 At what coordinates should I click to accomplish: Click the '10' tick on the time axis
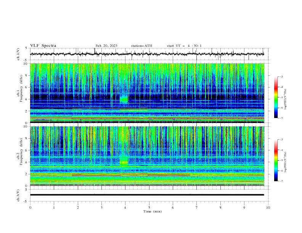tap(268, 207)
